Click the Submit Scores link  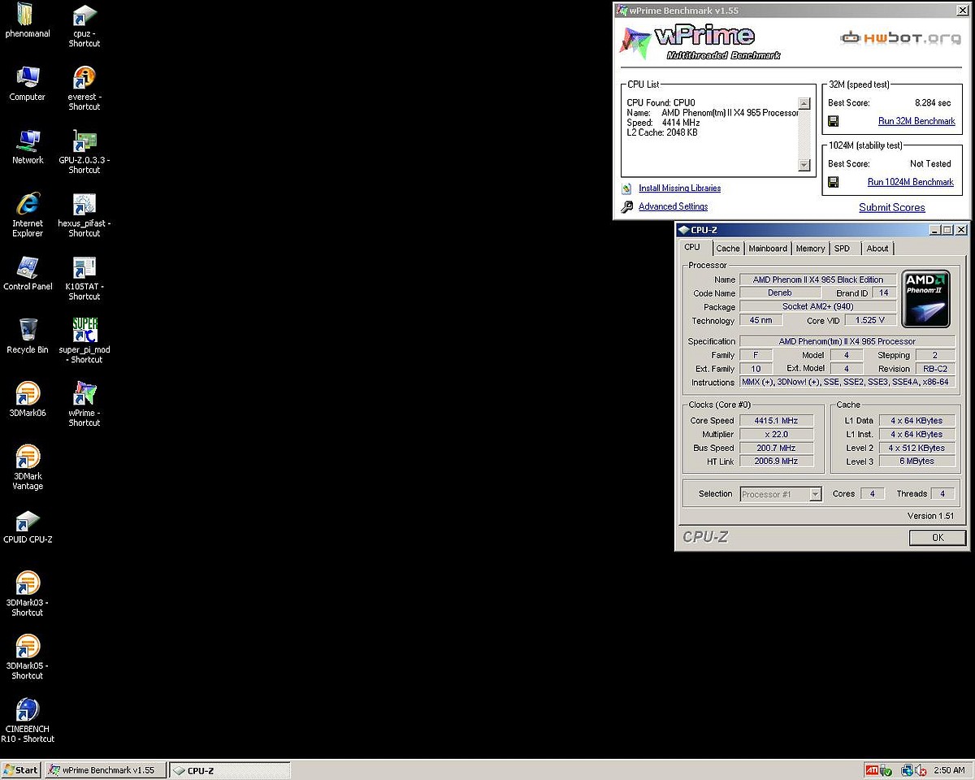(x=891, y=207)
